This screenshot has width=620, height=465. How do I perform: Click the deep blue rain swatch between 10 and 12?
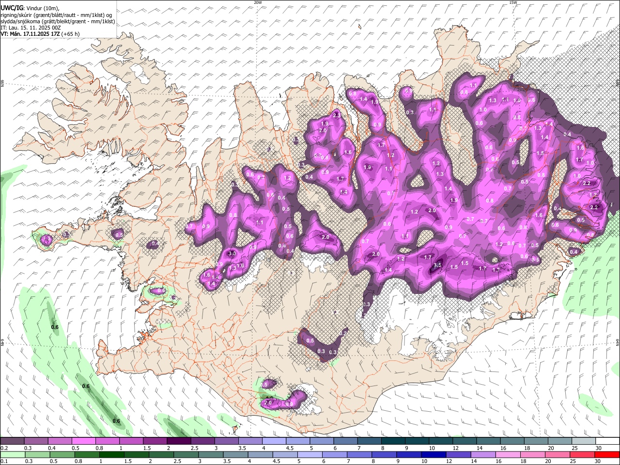pyautogui.click(x=434, y=454)
